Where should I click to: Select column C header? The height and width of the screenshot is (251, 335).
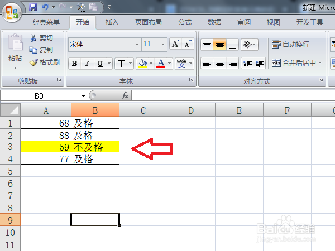[143, 110]
